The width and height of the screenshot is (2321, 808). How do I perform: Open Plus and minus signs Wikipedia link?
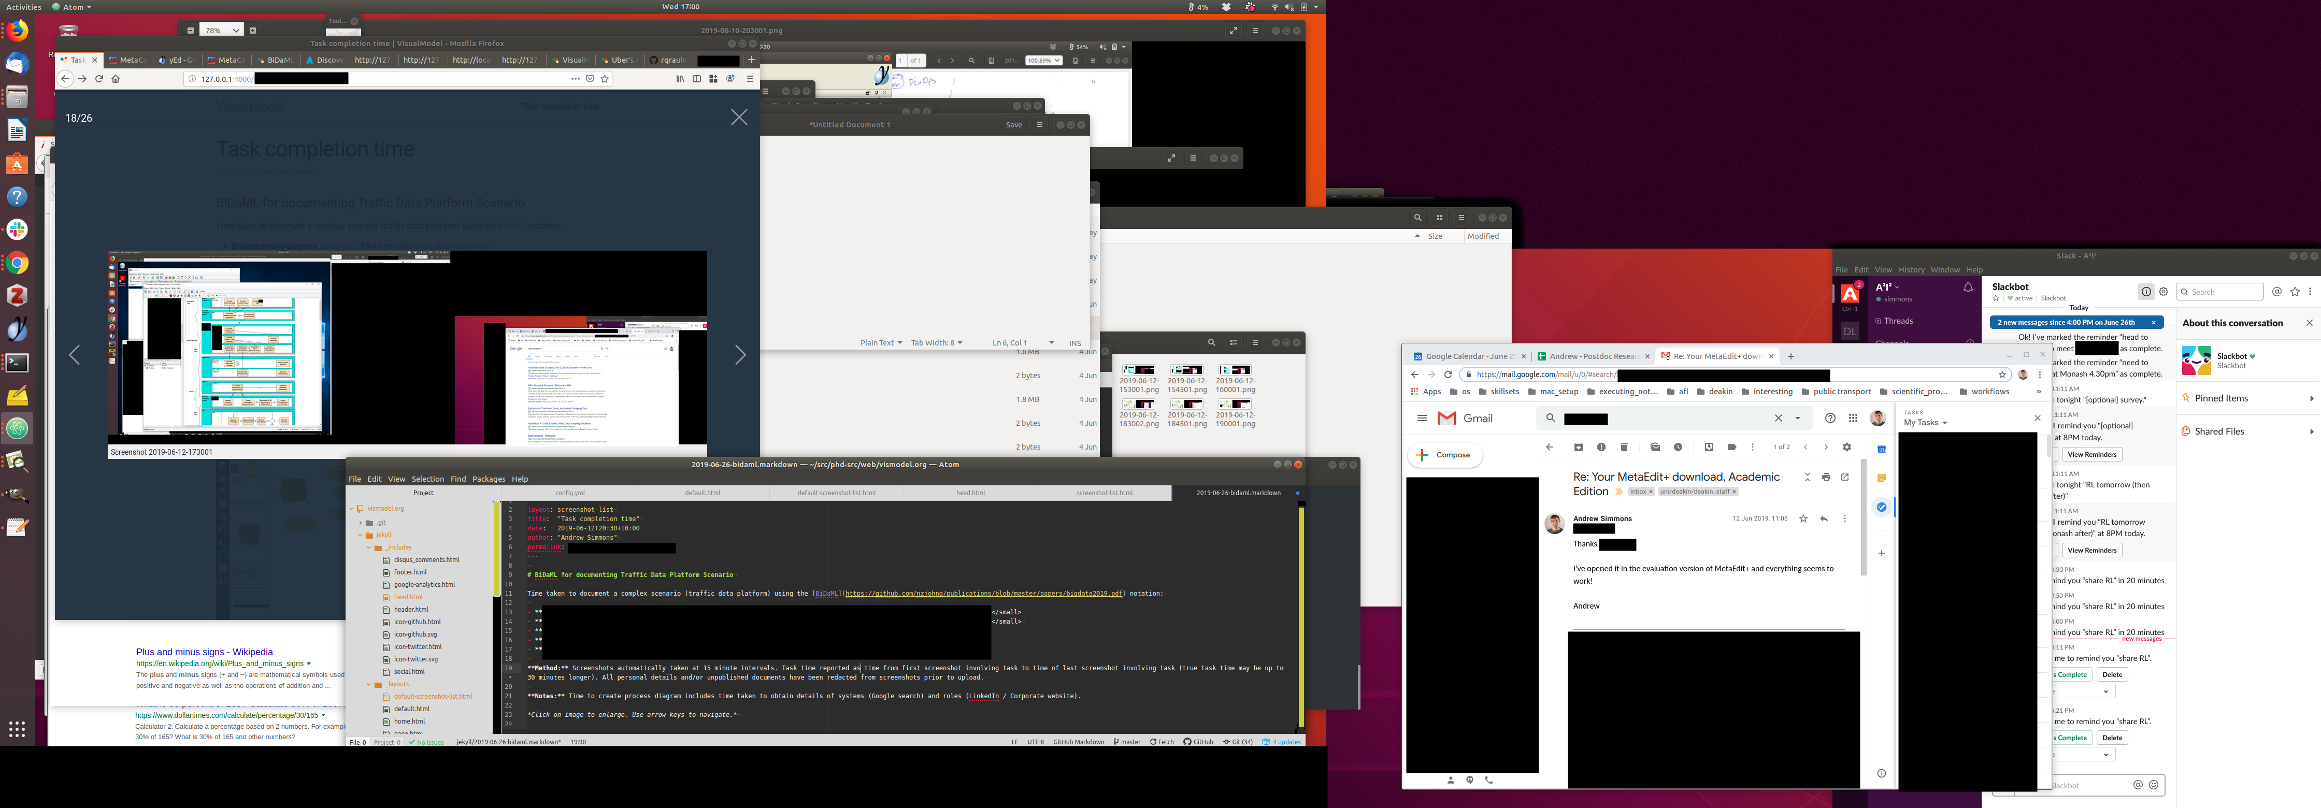point(205,651)
